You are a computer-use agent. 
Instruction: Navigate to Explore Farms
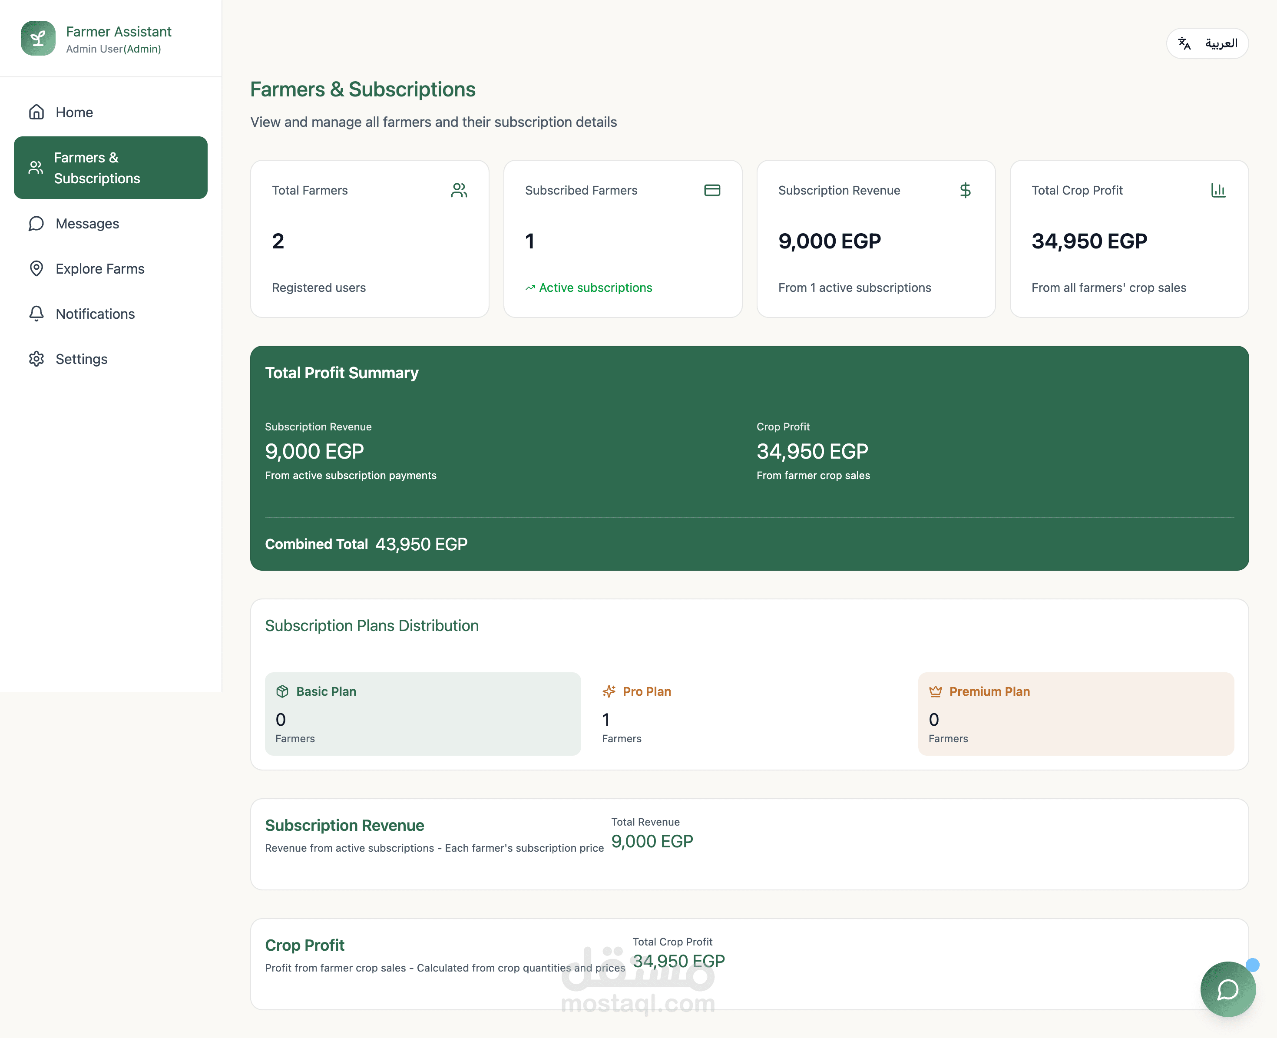click(100, 269)
